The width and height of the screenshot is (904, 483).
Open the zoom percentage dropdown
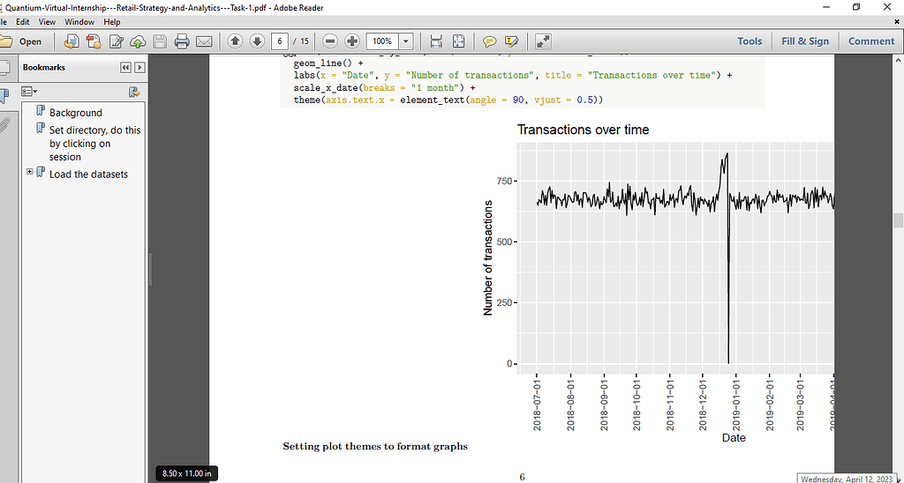tap(406, 41)
